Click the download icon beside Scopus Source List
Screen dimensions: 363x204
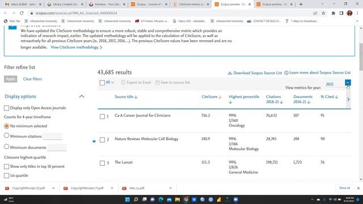230,73
